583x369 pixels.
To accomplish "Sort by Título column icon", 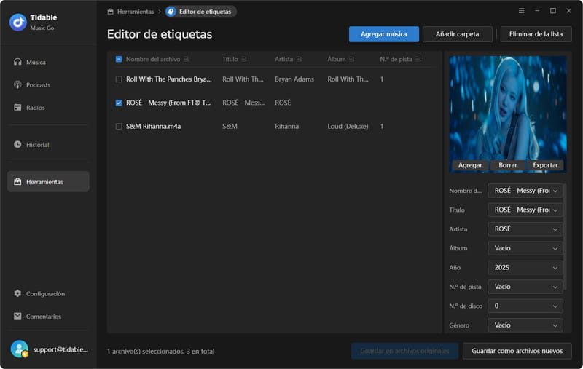I will [244, 60].
